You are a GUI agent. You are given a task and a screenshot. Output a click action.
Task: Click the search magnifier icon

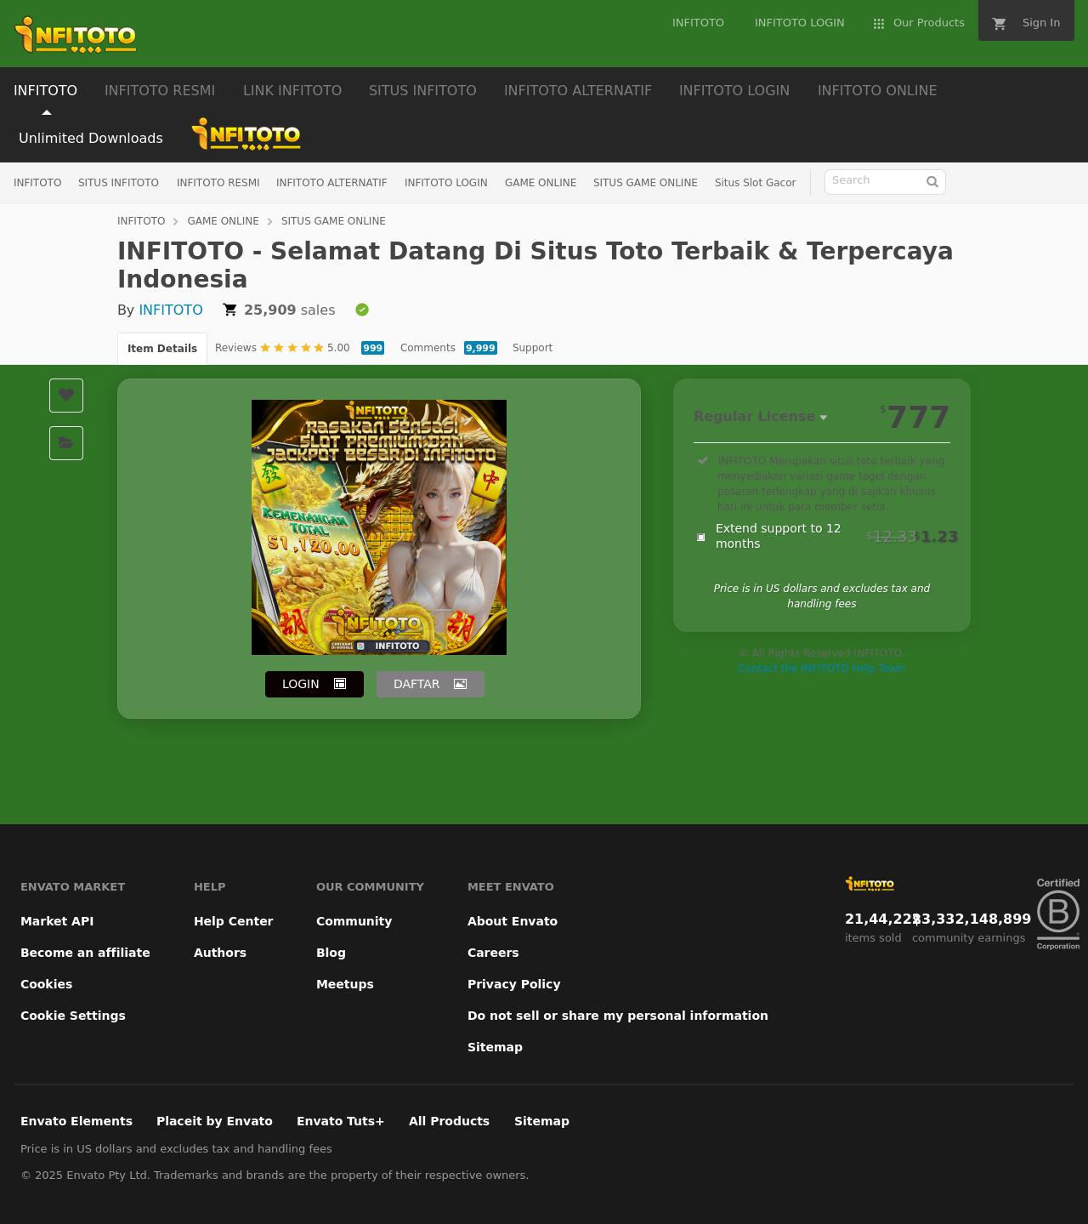[x=932, y=181]
